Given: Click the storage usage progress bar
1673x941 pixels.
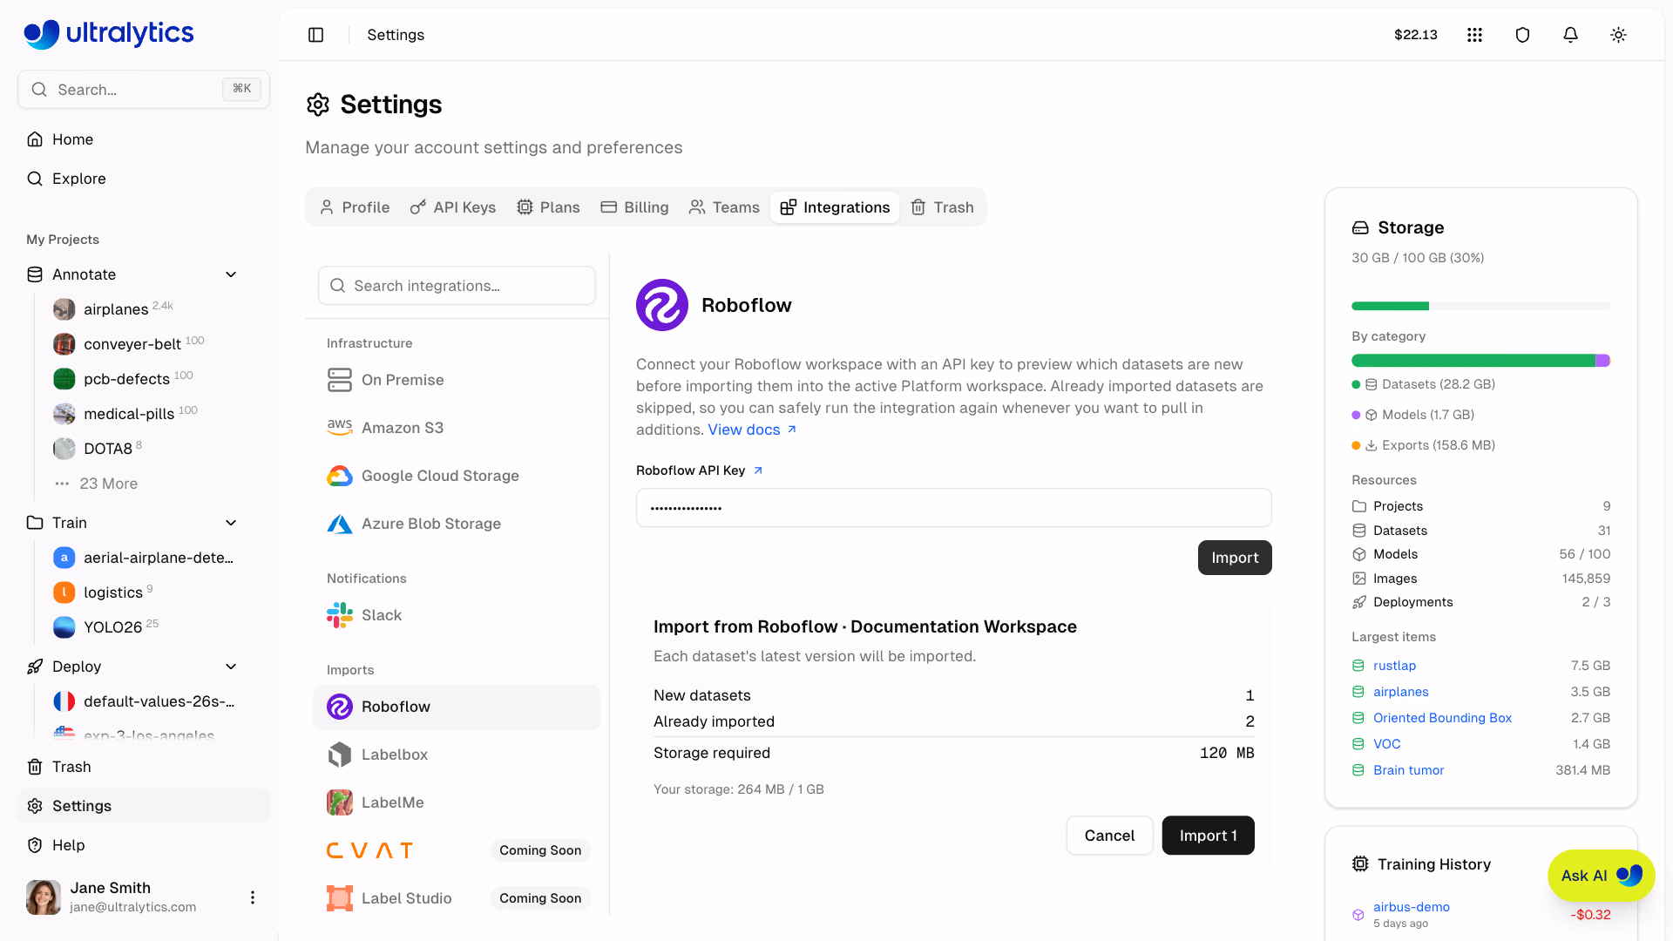Looking at the screenshot, I should tap(1480, 306).
